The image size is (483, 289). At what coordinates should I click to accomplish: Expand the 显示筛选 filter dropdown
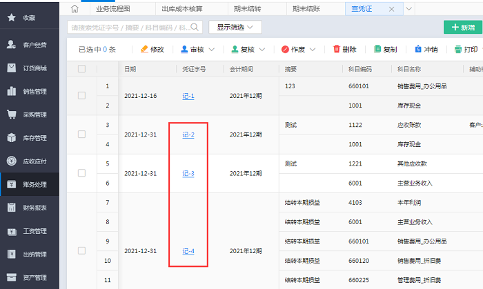(235, 28)
